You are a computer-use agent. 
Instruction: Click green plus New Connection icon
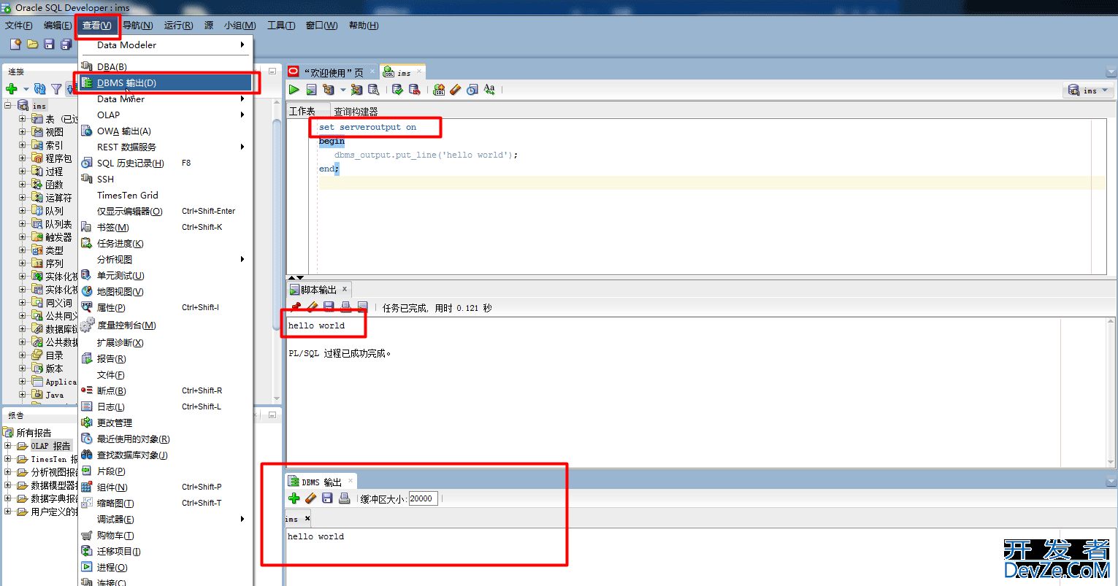click(11, 89)
